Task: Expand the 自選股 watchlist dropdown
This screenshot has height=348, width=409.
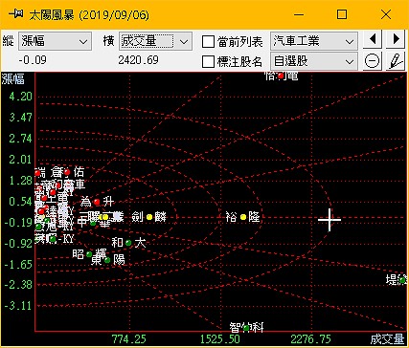Action: [314, 61]
